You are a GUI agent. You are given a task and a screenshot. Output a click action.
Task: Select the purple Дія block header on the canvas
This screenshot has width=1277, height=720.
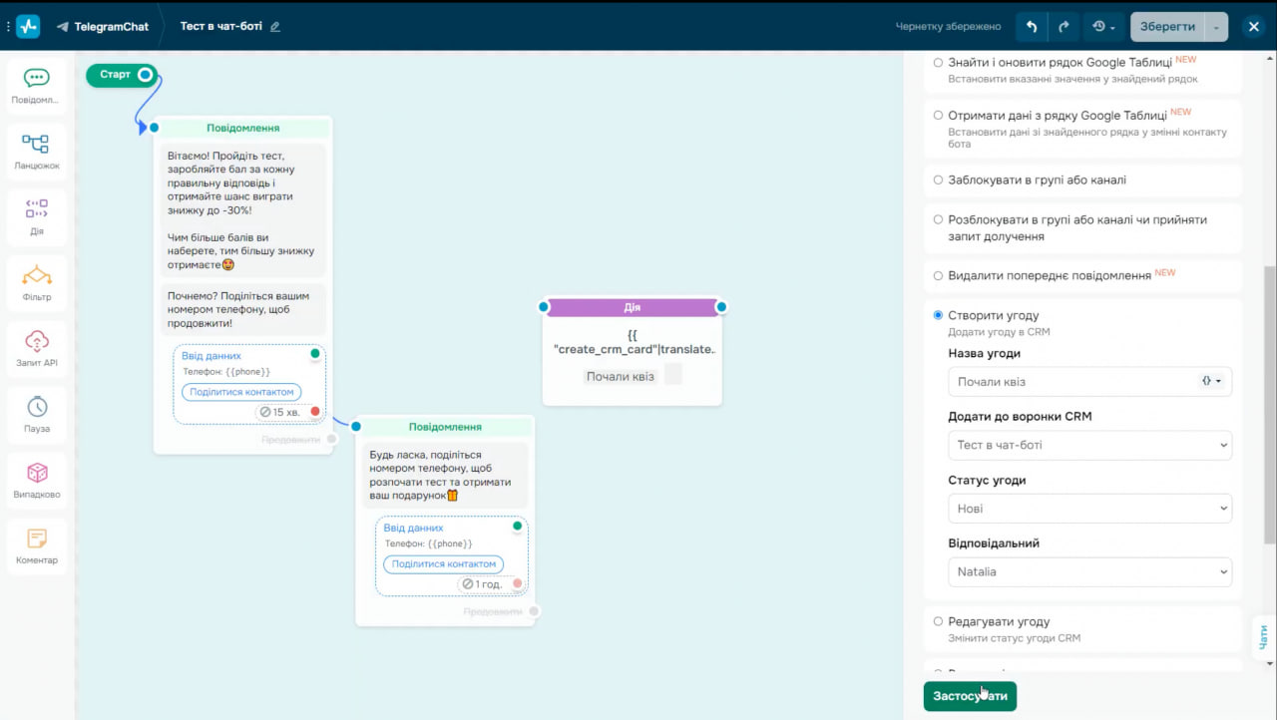[633, 307]
